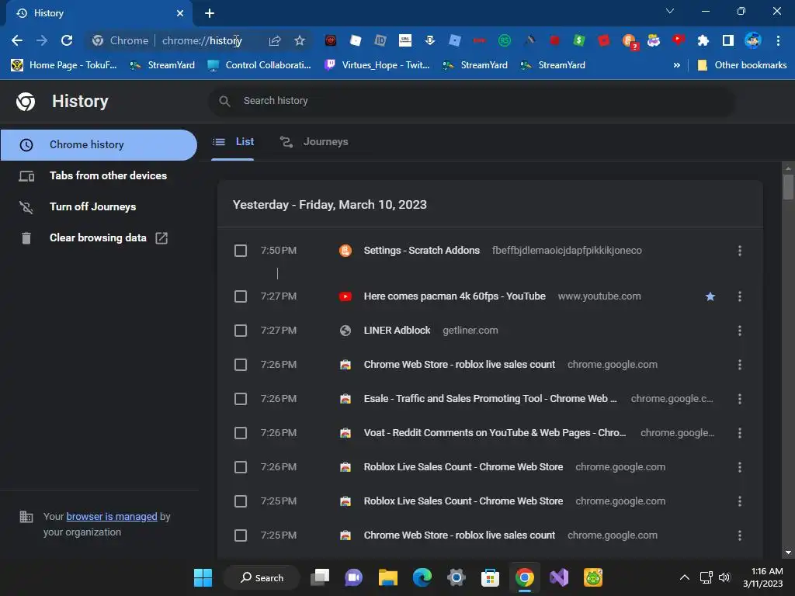Open the taskbar clock showing 1:16 AM
Image resolution: width=795 pixels, height=596 pixels.
(762, 577)
